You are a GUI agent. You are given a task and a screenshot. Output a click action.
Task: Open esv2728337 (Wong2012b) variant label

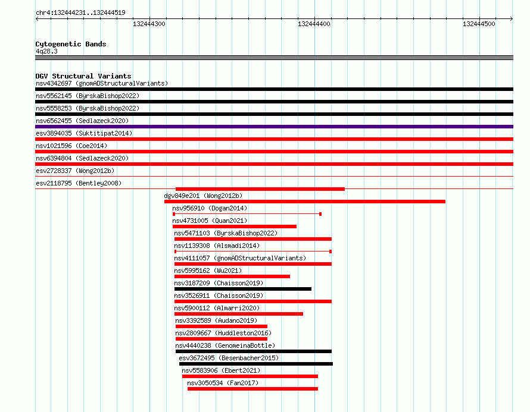click(75, 171)
